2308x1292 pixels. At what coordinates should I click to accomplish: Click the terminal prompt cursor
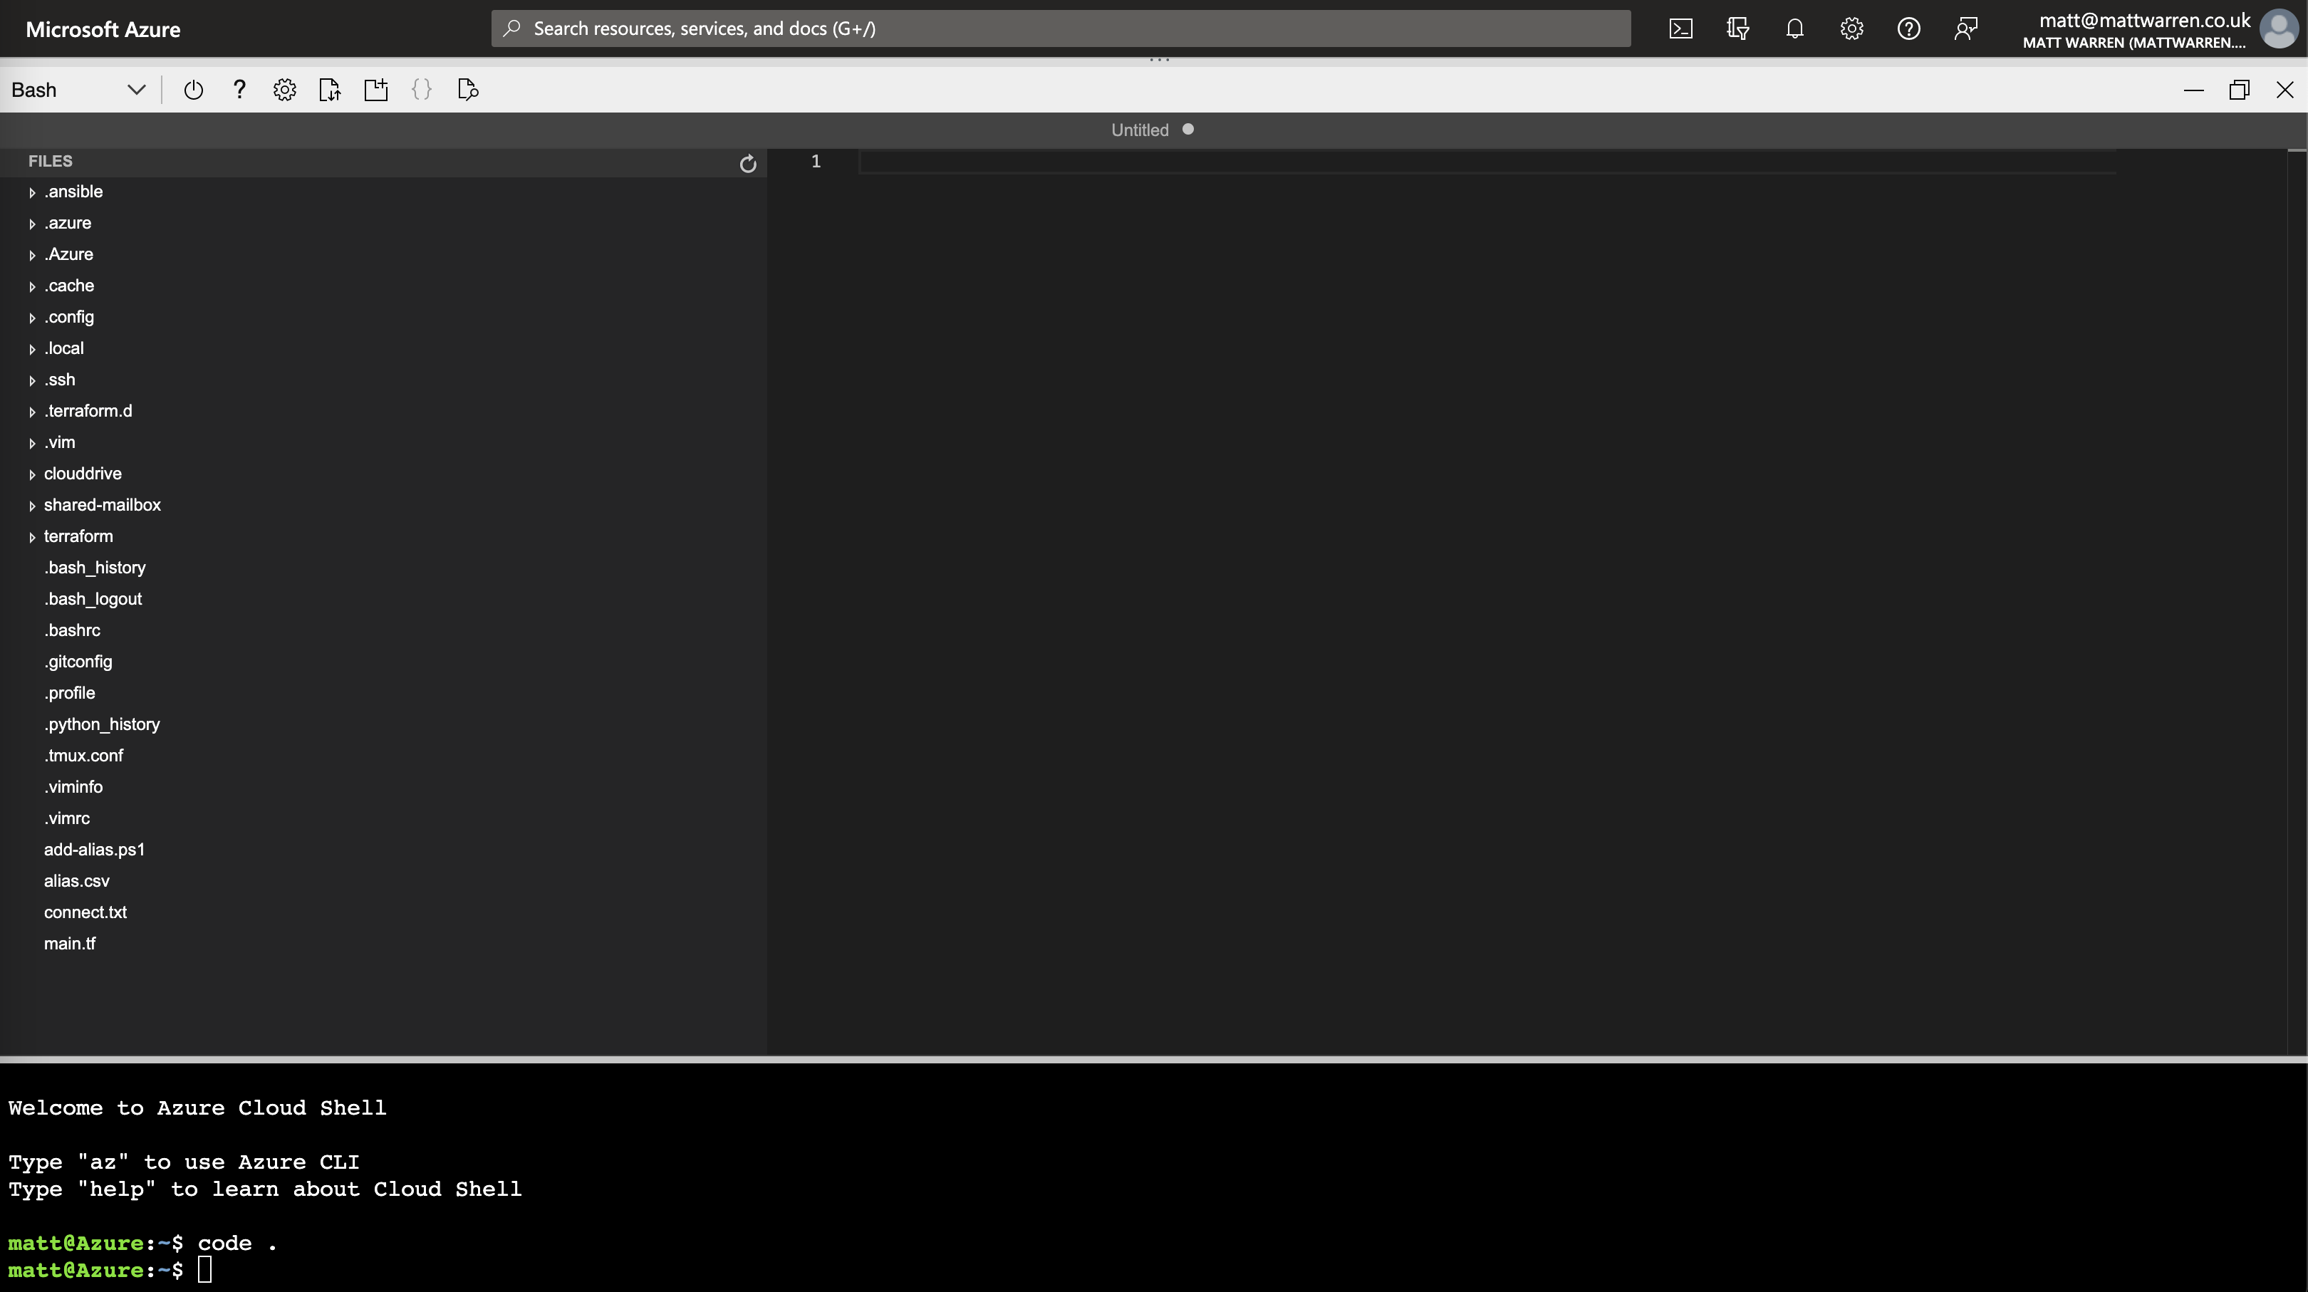pos(205,1270)
